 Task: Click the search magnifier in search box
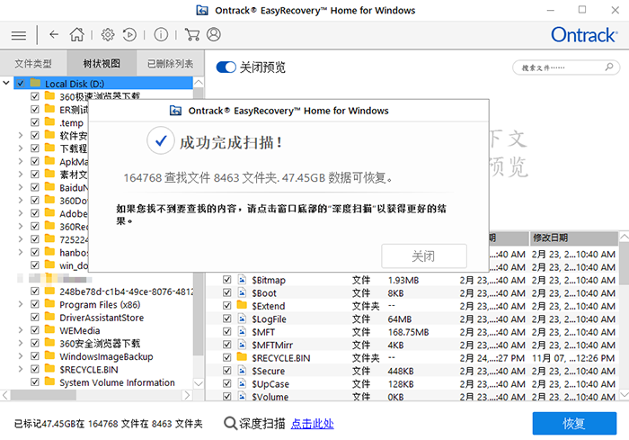click(609, 67)
